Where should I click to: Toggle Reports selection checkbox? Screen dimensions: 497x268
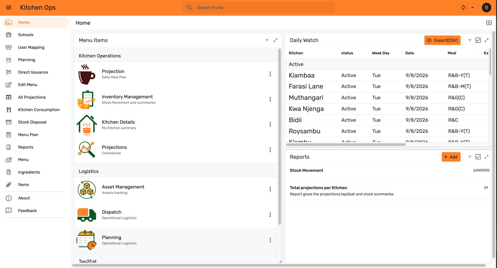pyautogui.click(x=478, y=157)
